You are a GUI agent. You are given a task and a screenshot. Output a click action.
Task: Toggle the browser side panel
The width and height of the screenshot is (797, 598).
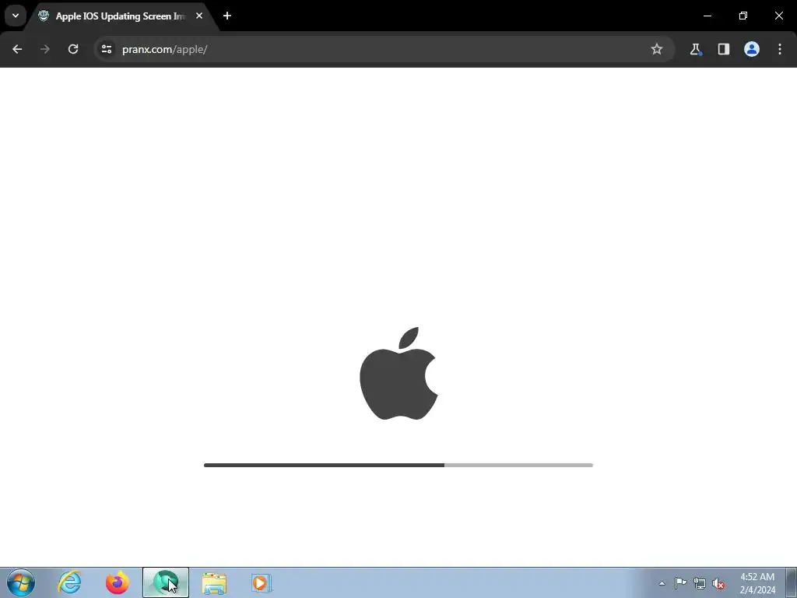tap(724, 49)
